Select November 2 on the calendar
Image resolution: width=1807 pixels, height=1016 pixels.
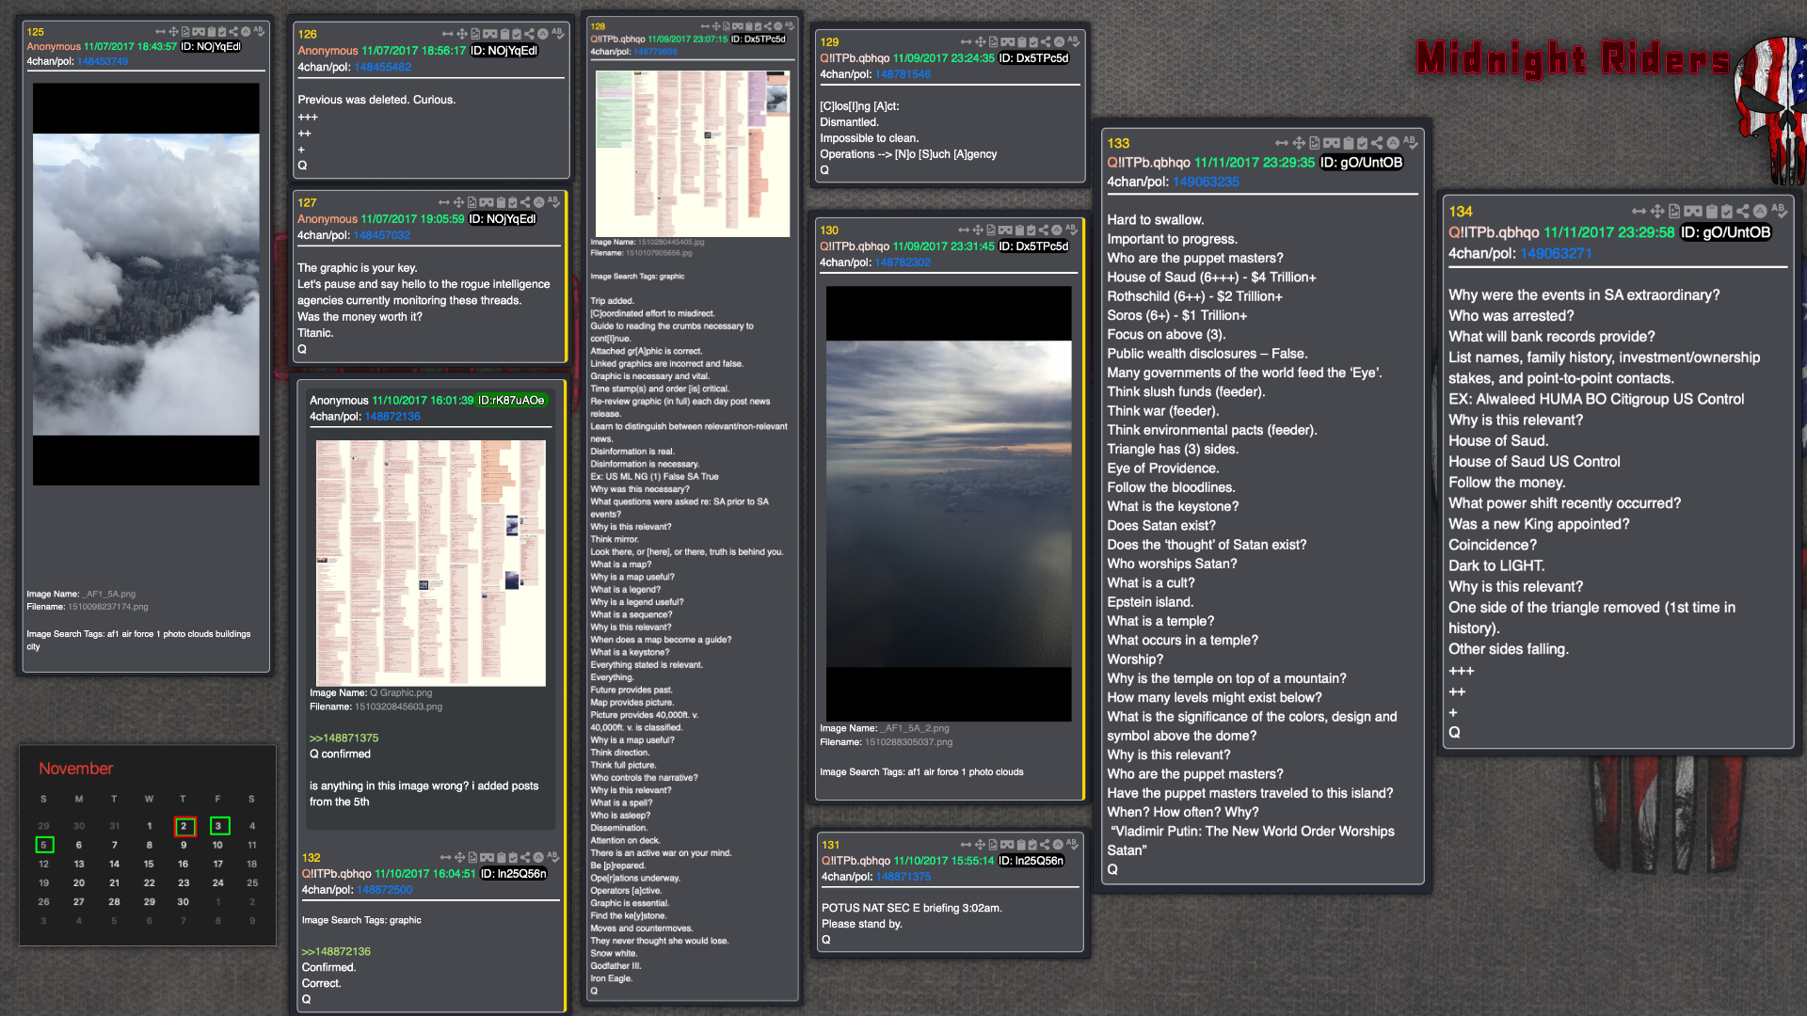[184, 826]
